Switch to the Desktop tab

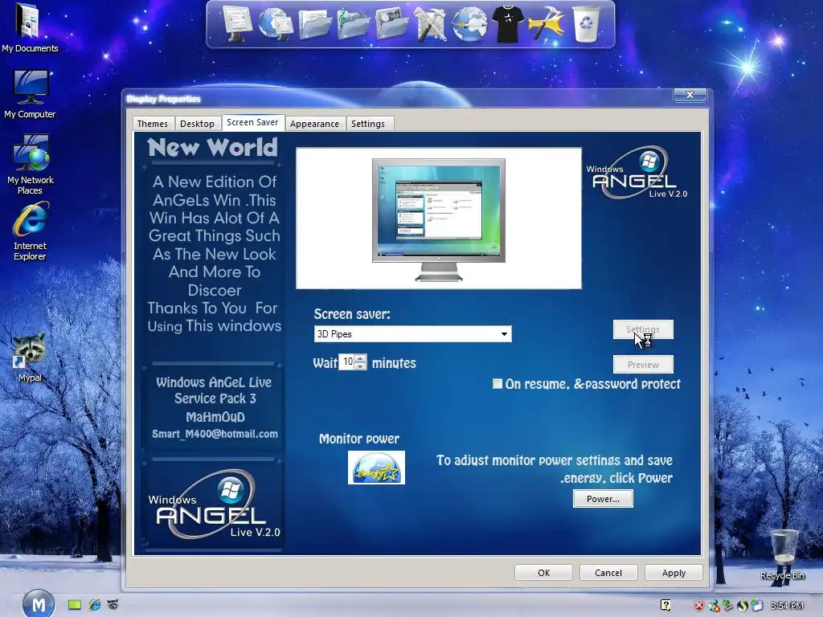(197, 124)
